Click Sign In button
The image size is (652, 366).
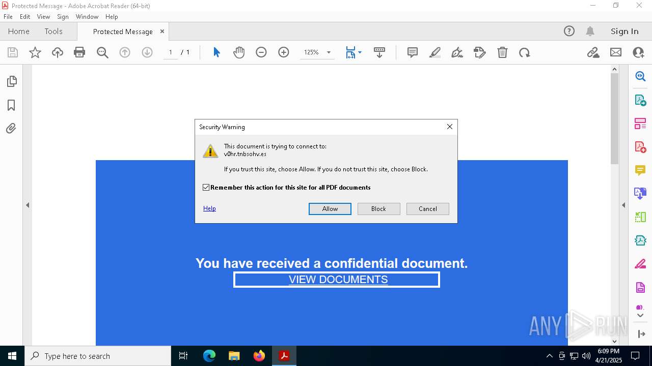click(x=624, y=32)
